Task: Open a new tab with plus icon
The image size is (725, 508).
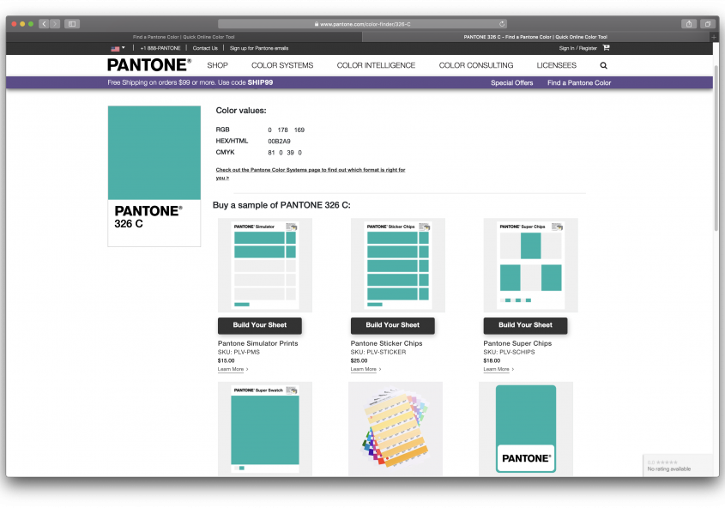Action: [x=714, y=37]
